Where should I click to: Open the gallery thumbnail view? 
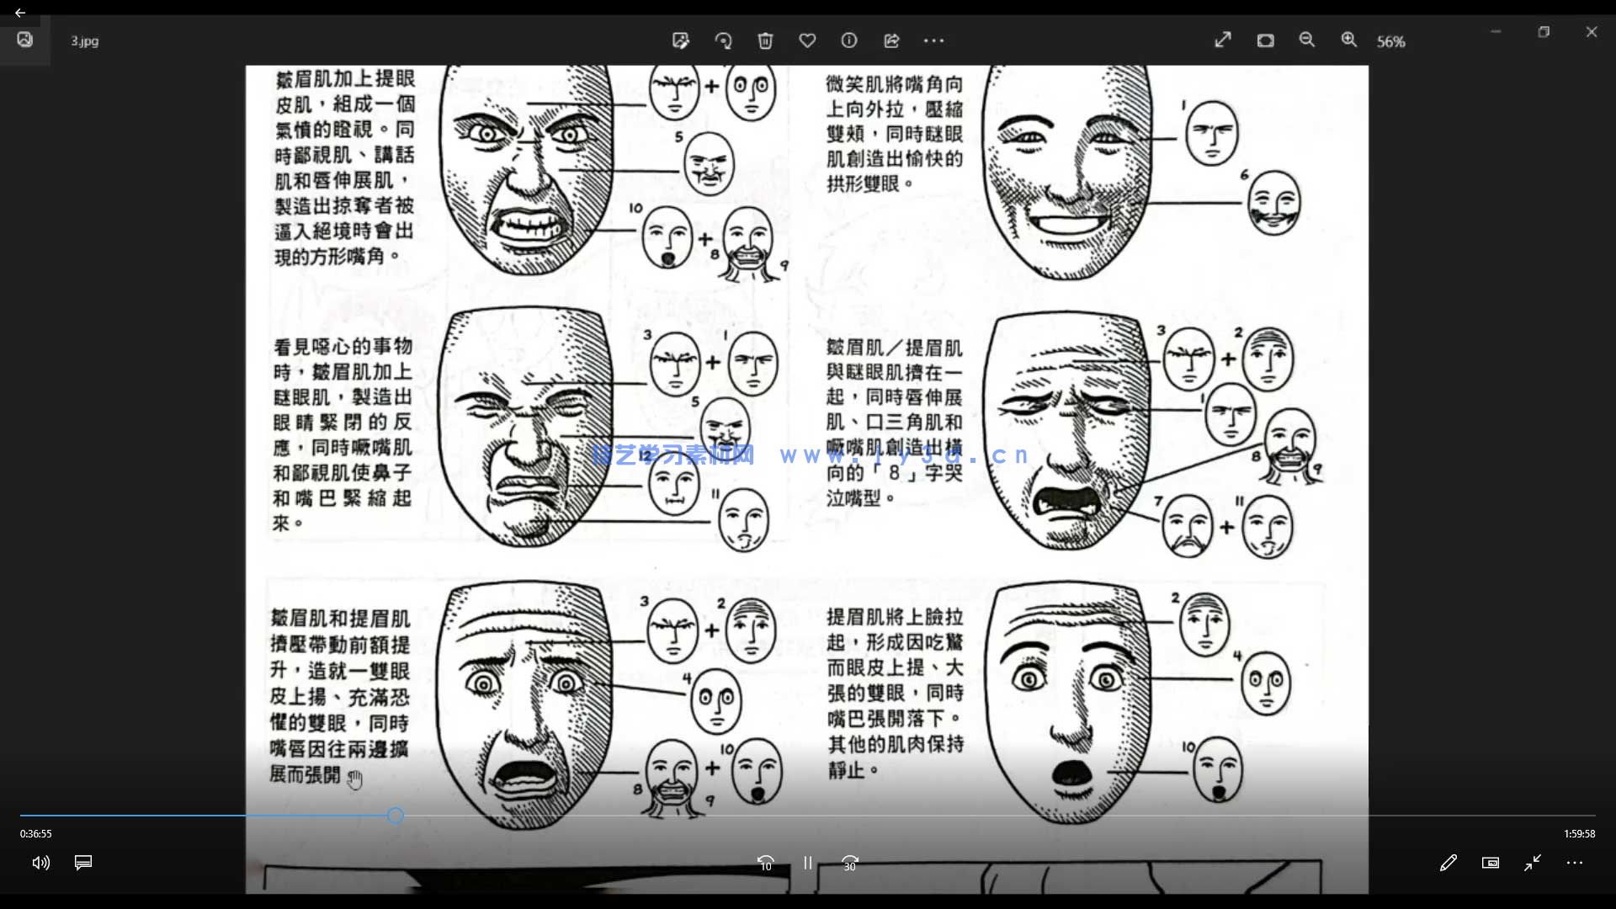click(1265, 40)
